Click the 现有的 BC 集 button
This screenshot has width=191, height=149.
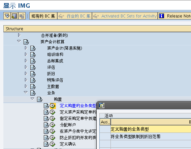click(43, 16)
